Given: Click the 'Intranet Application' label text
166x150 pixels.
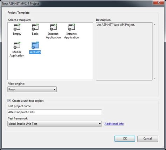Looking at the screenshot, I should (x=71, y=35).
